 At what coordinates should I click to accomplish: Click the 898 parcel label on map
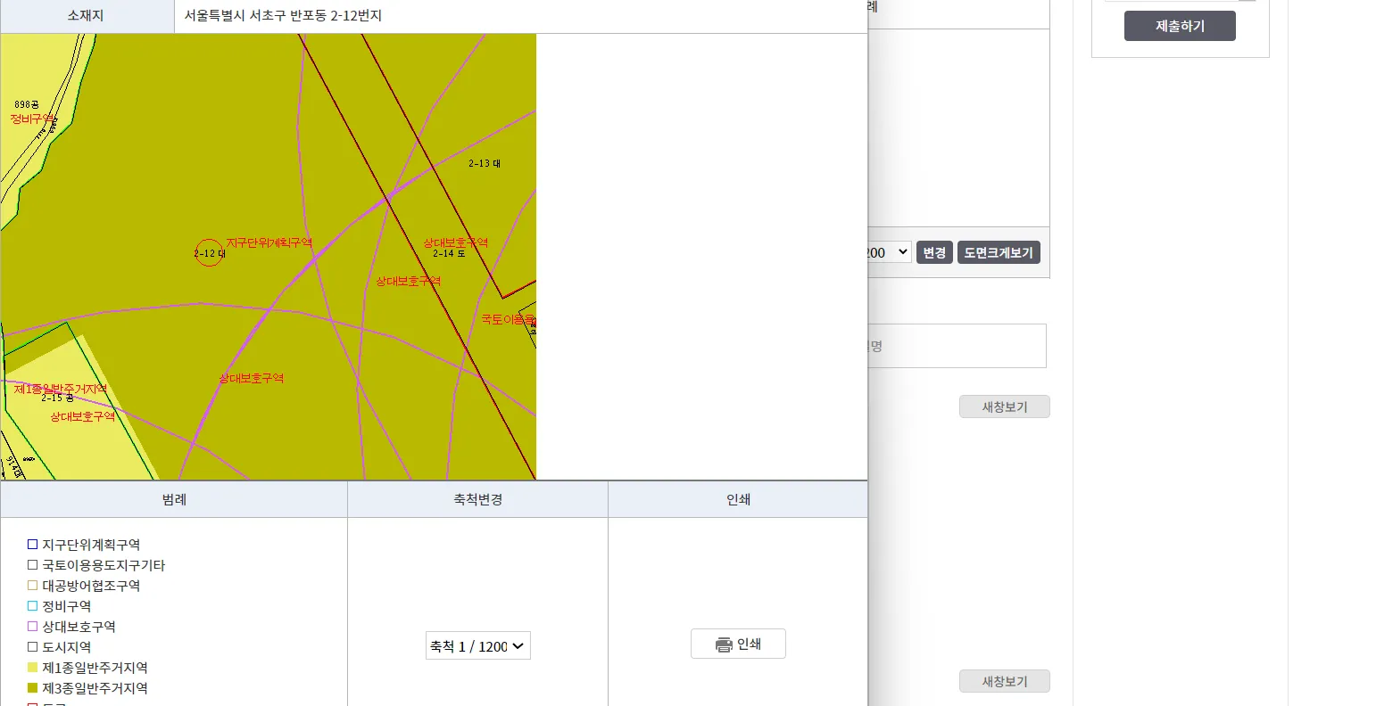(26, 105)
